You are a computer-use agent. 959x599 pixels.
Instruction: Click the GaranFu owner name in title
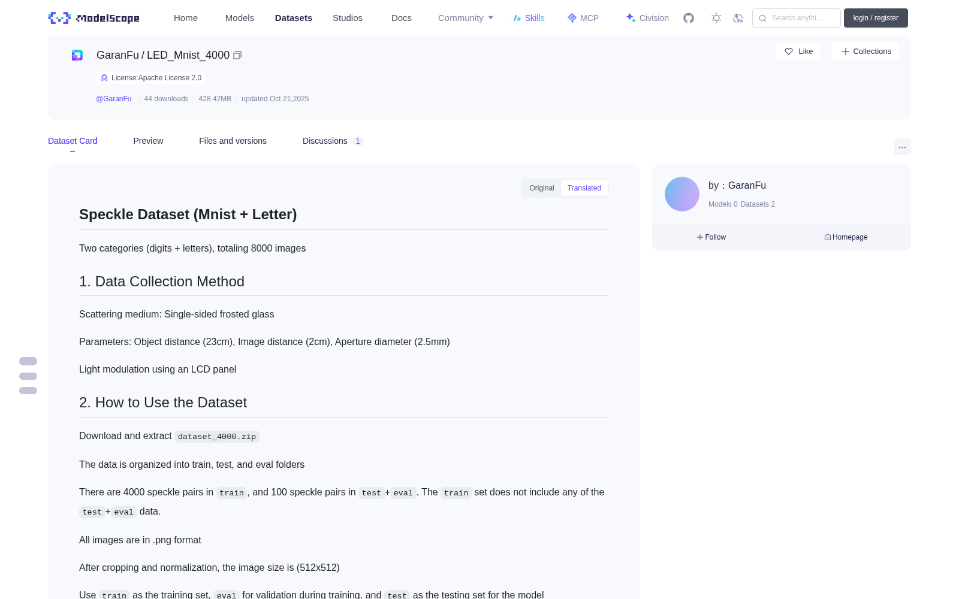pos(117,55)
